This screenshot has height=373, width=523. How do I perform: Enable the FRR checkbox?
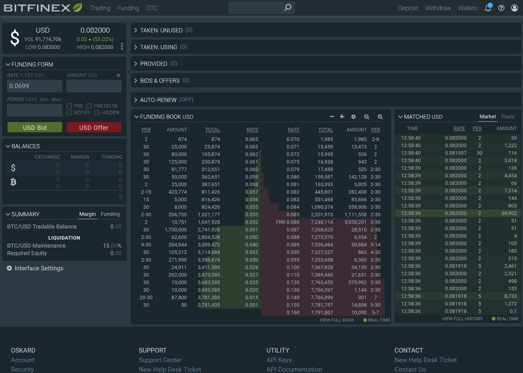coord(69,106)
